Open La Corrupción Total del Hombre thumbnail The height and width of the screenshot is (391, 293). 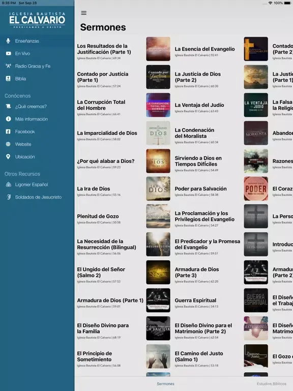click(x=158, y=105)
